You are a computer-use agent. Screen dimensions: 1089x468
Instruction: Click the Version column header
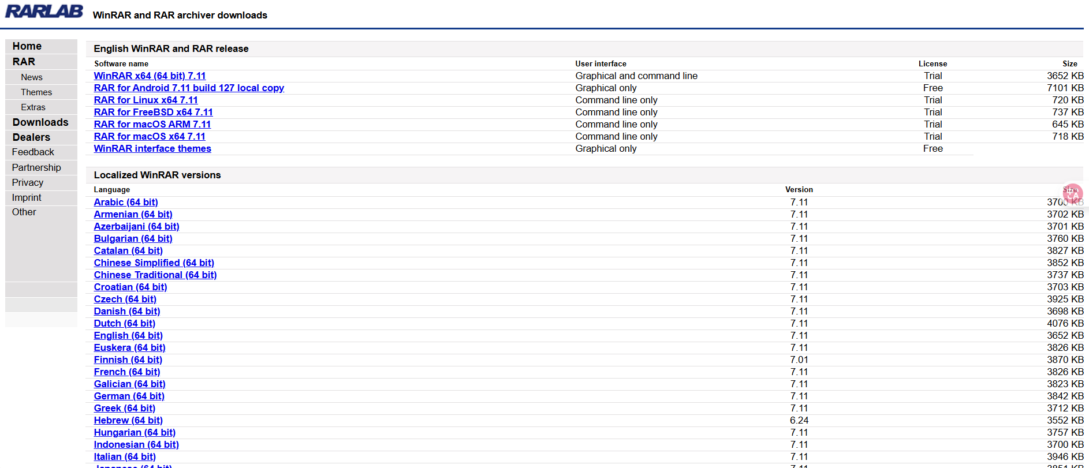tap(799, 190)
